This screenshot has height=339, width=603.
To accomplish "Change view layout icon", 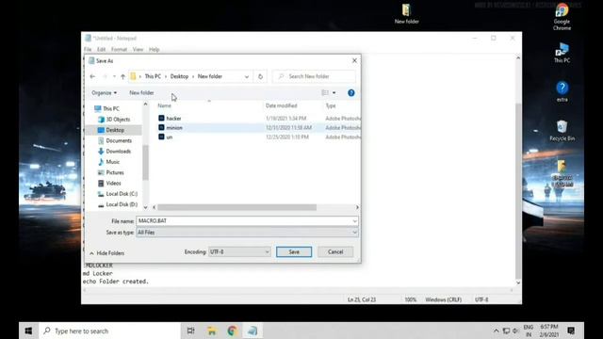I will click(x=325, y=92).
